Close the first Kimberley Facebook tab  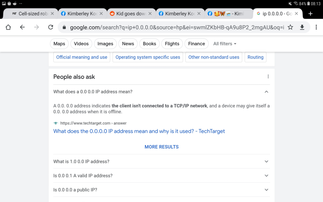pos(101,14)
